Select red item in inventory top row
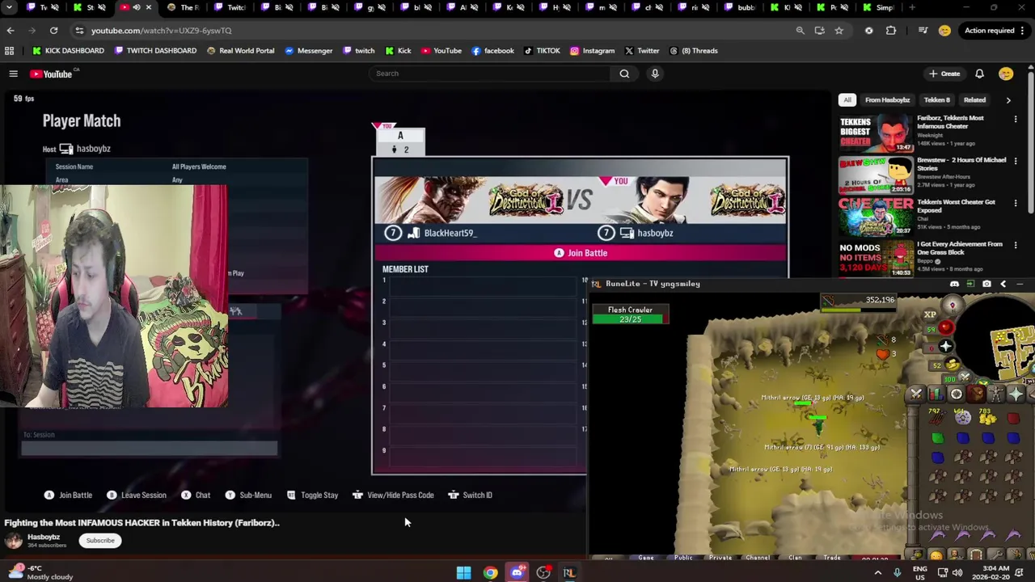The image size is (1035, 582). tap(1013, 418)
